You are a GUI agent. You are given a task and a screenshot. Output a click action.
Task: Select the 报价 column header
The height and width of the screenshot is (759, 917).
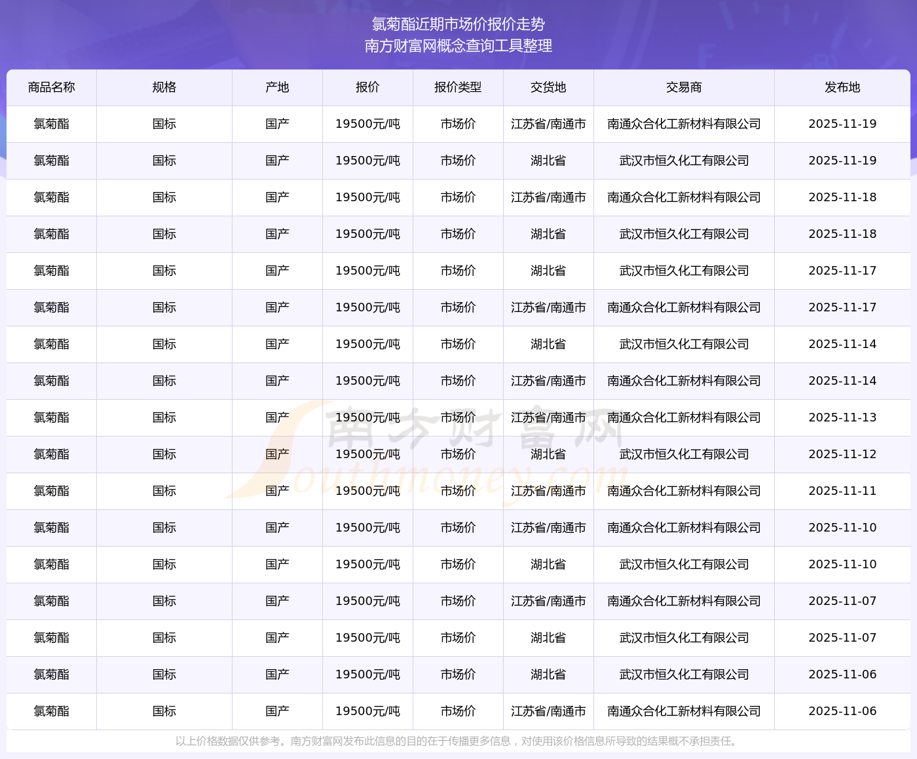pyautogui.click(x=367, y=87)
